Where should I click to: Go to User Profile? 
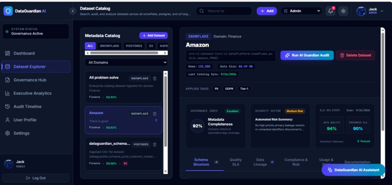(x=36, y=120)
